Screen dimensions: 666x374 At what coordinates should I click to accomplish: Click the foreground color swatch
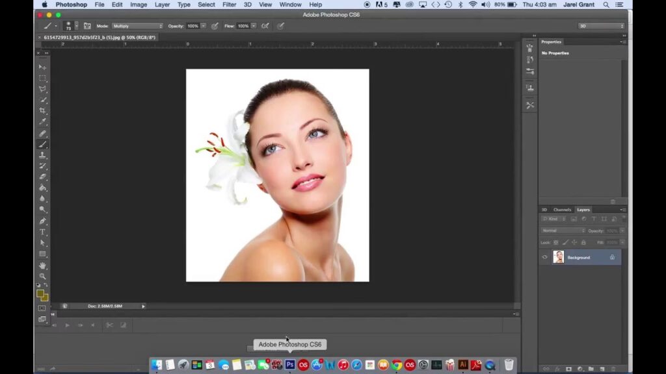click(x=40, y=293)
